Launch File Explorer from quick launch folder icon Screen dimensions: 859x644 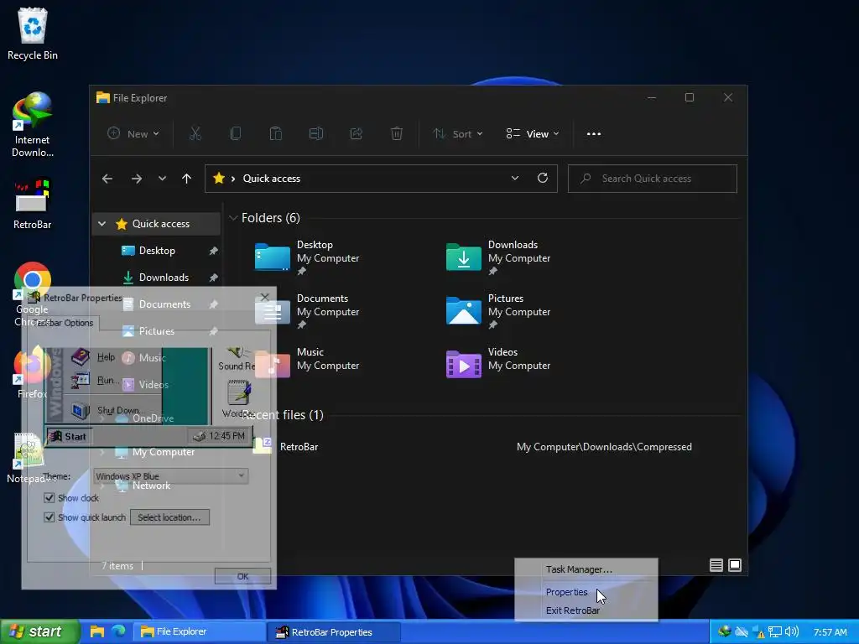click(x=97, y=631)
